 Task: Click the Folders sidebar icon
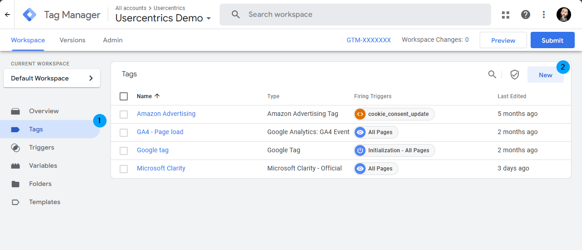coord(15,184)
